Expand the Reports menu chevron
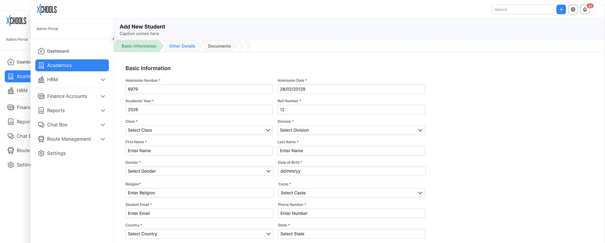605x243 pixels. tap(103, 110)
